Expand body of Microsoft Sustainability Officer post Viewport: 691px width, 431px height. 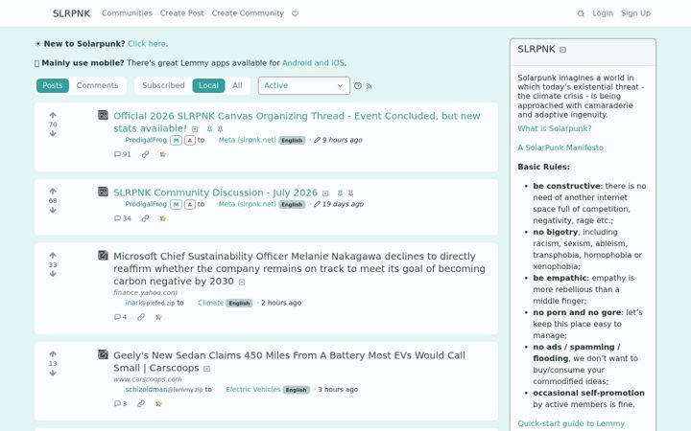pos(242,282)
